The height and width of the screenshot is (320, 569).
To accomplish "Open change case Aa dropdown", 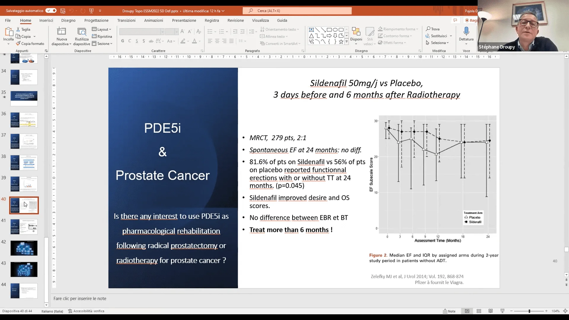I will click(171, 41).
